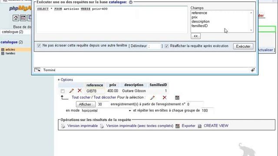Sort by description column header
Viewport: 278px width, 156px height.
[134, 85]
